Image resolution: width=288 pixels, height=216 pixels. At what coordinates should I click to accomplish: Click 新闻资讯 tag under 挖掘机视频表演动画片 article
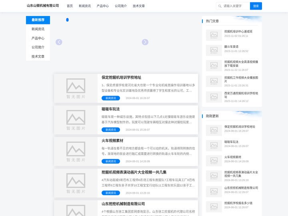[x=111, y=193]
